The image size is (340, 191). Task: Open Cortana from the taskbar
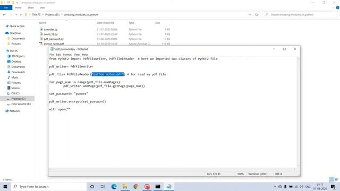tap(92, 186)
